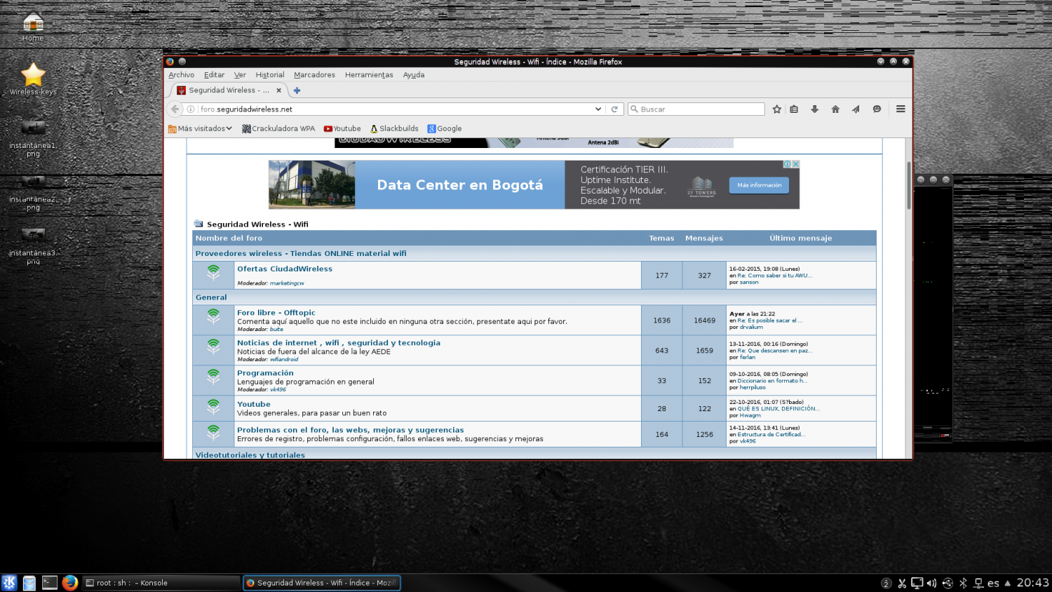Open the Historial menu
This screenshot has height=592, width=1052.
[269, 75]
